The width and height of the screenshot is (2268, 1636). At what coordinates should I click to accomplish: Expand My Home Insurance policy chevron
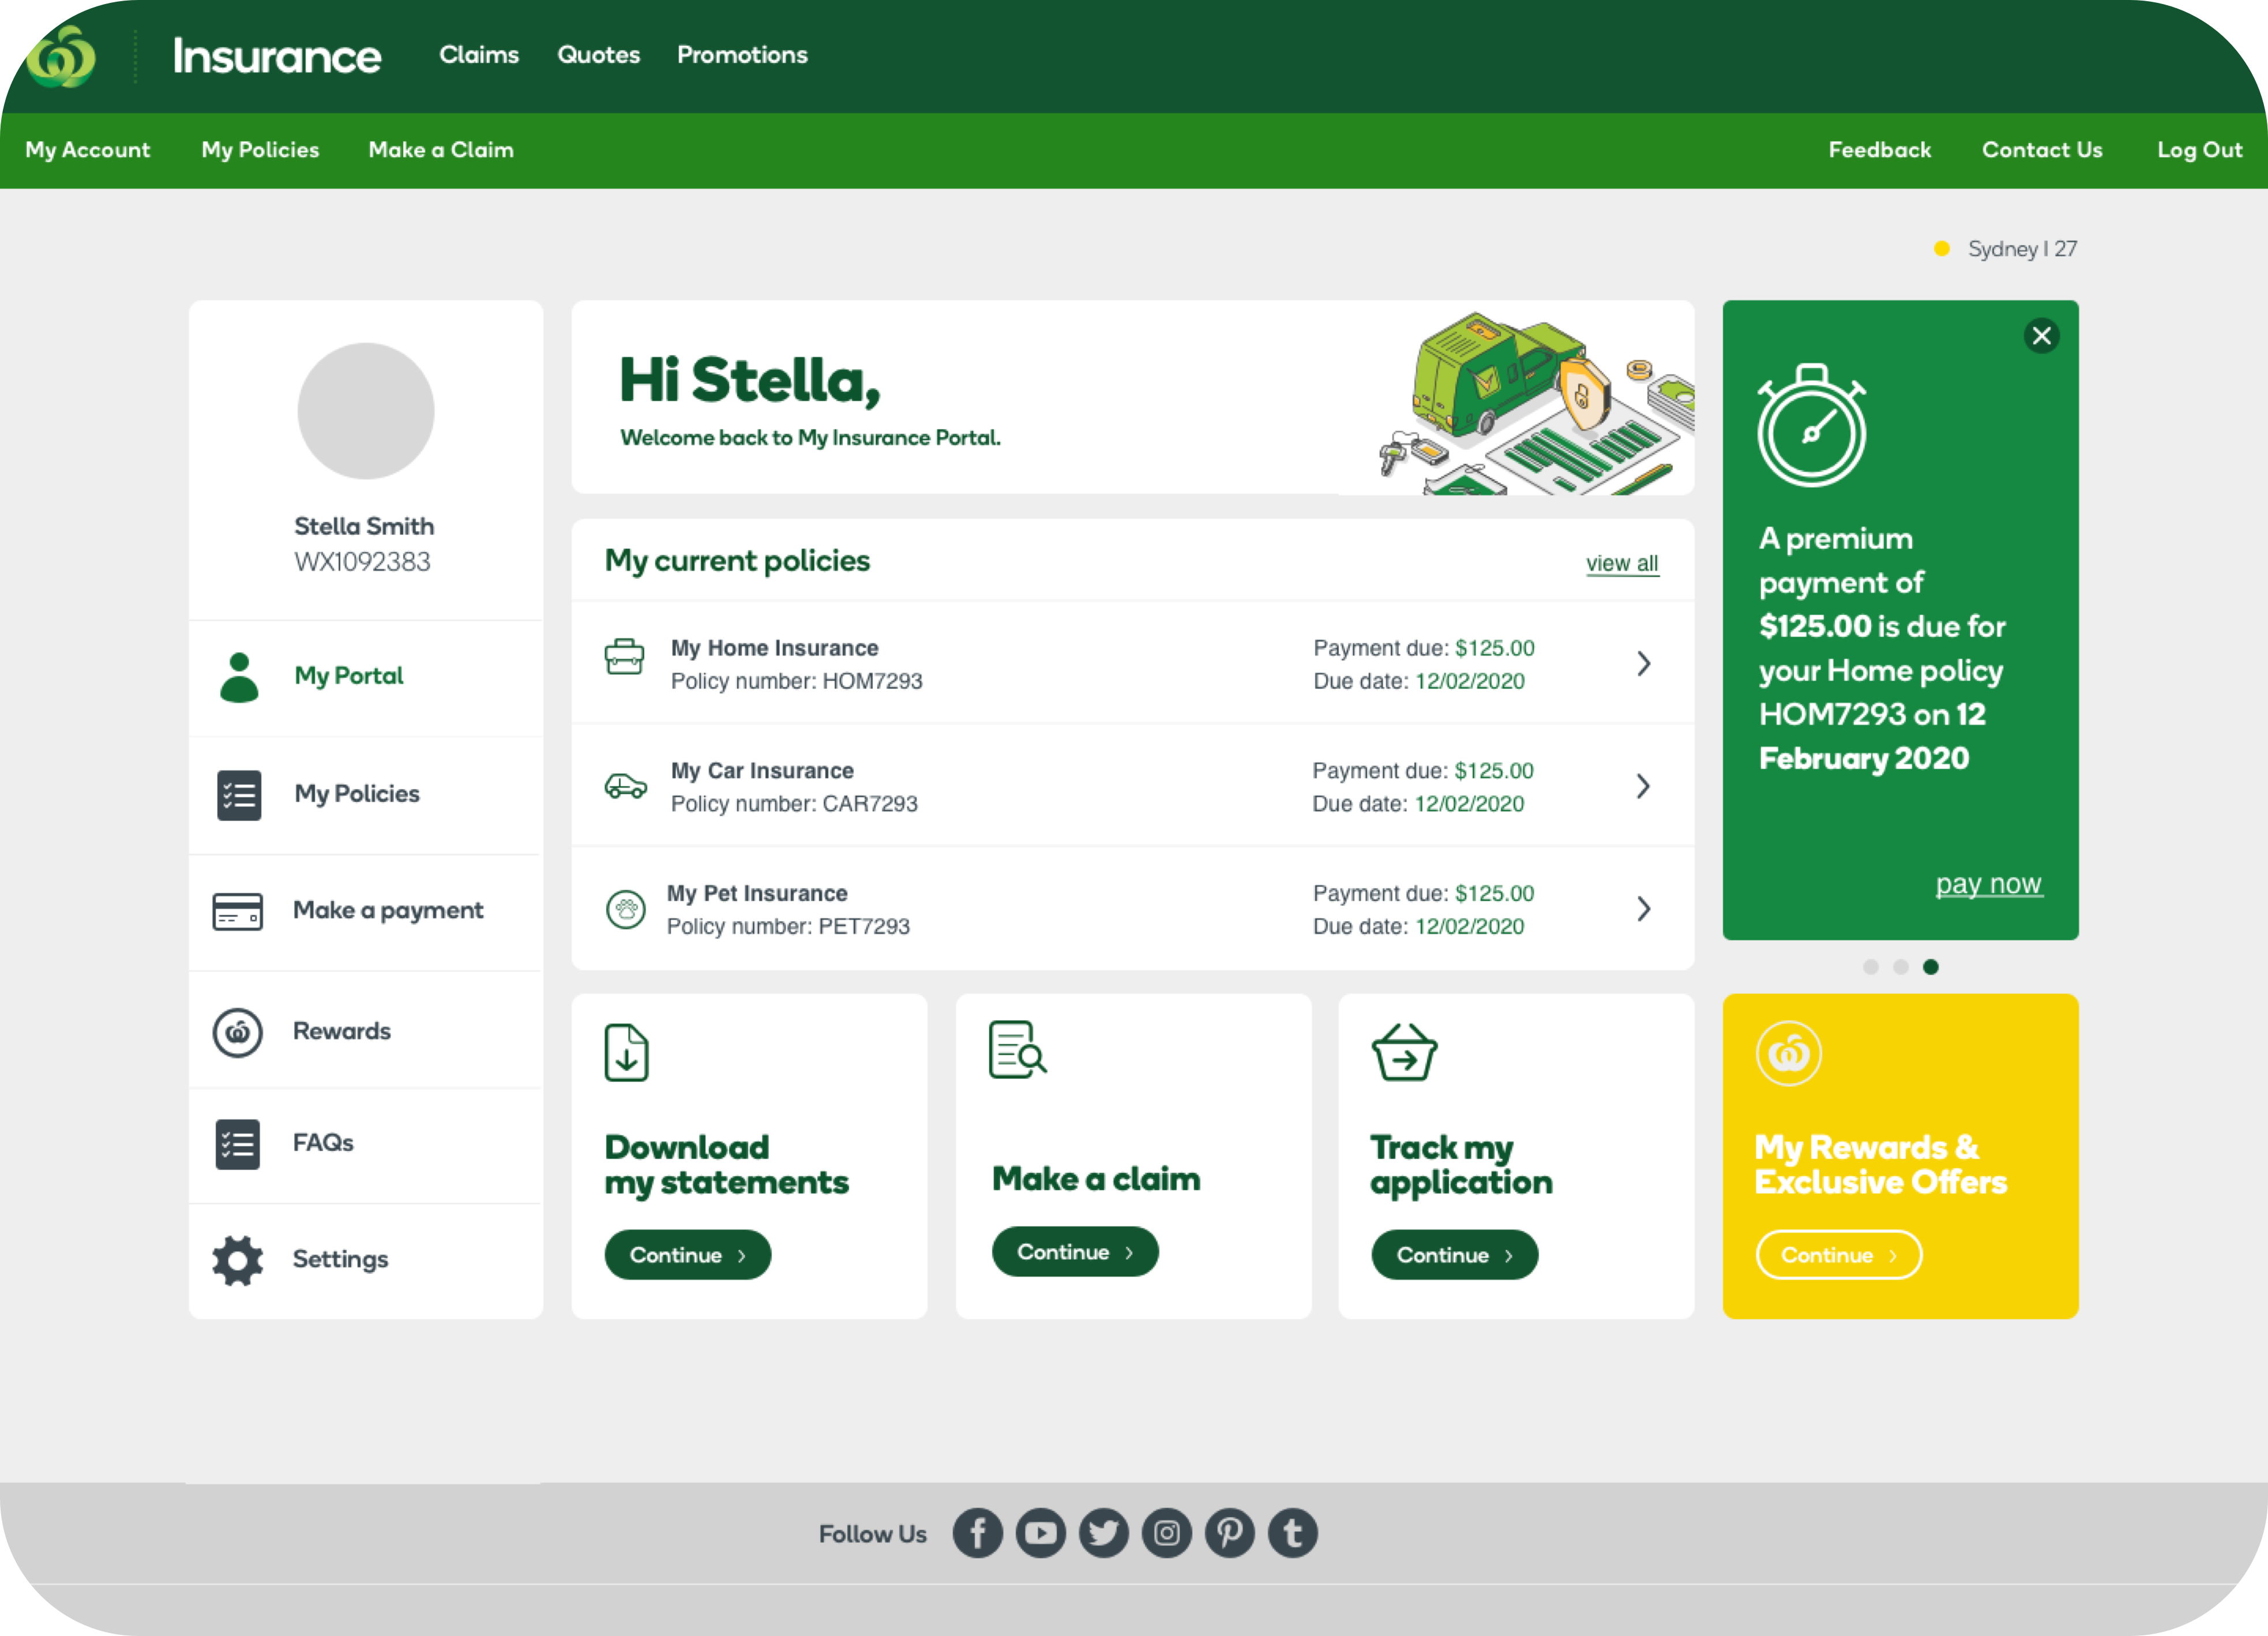click(1643, 664)
